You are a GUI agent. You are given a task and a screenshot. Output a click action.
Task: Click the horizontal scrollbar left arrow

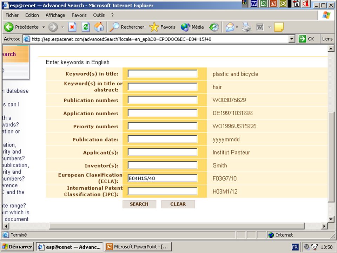click(x=6, y=226)
